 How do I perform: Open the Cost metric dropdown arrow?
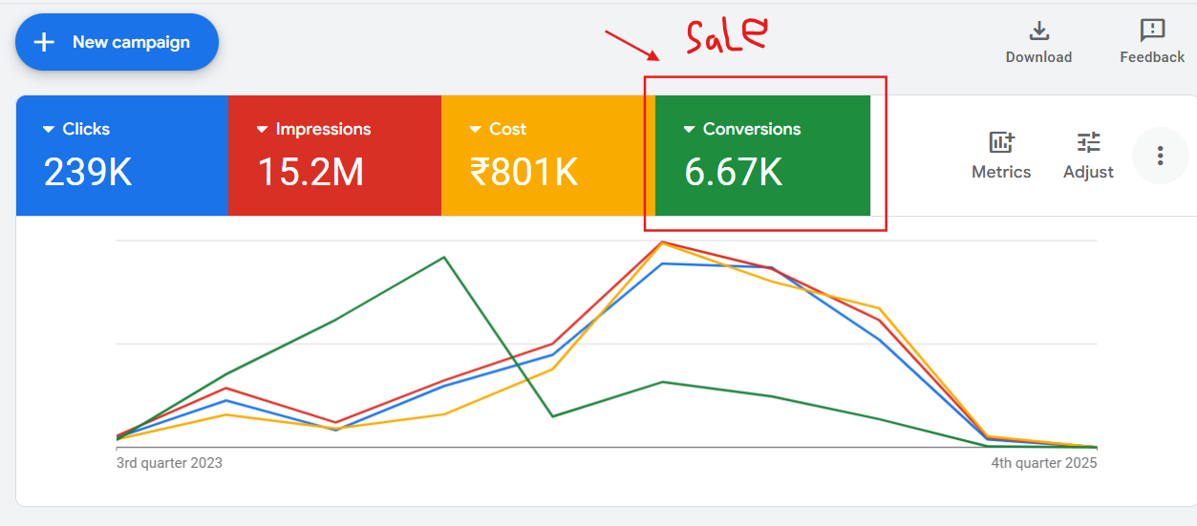click(475, 130)
